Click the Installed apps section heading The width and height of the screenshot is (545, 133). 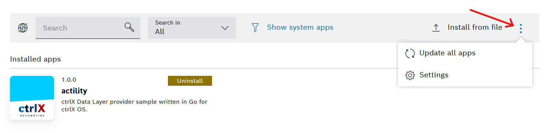(x=35, y=59)
